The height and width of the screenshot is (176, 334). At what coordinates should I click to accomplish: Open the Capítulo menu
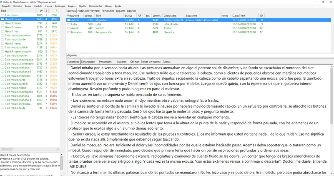(x=38, y=6)
